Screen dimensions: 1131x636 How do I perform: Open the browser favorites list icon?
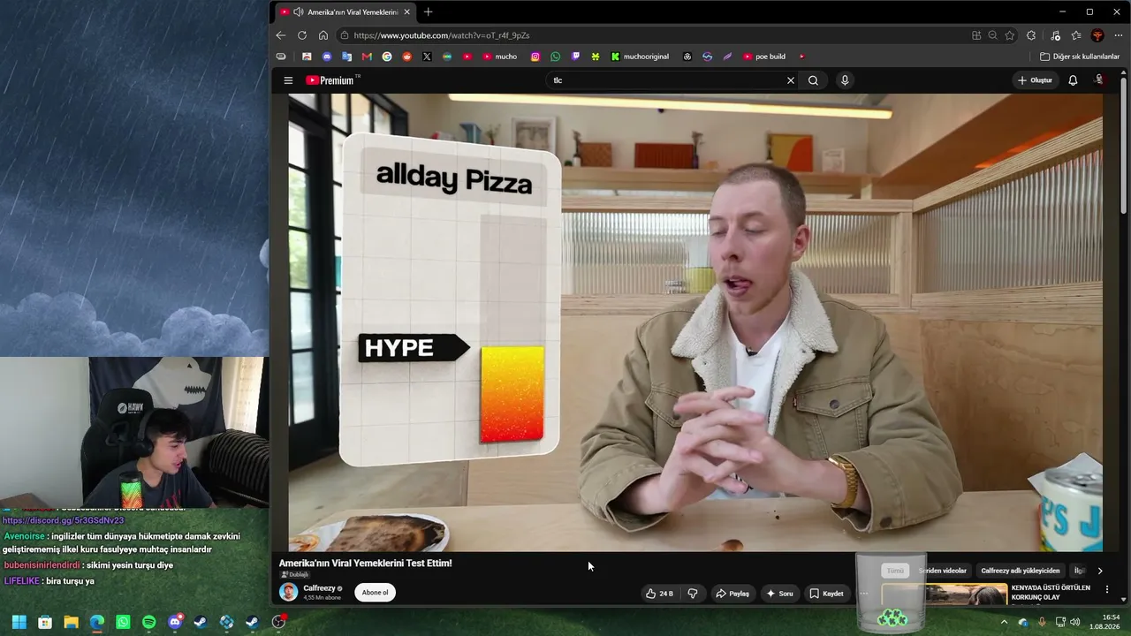[1076, 35]
